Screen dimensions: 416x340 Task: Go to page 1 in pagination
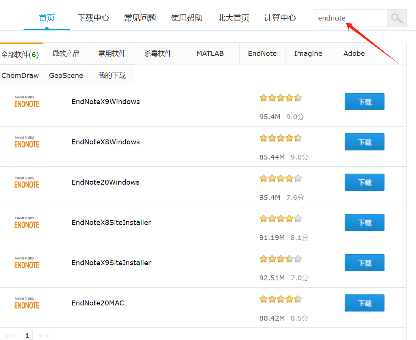27,335
